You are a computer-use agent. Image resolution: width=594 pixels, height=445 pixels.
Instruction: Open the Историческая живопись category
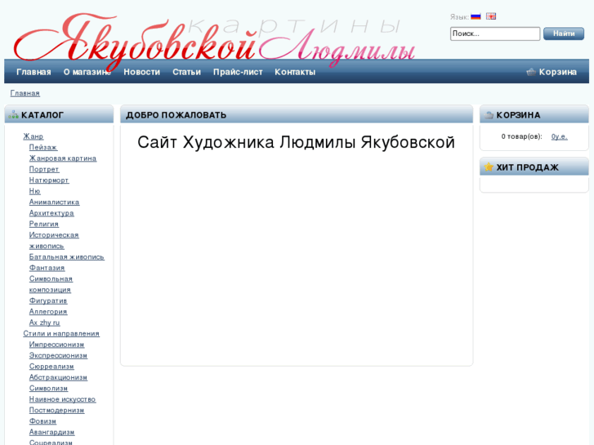point(54,241)
